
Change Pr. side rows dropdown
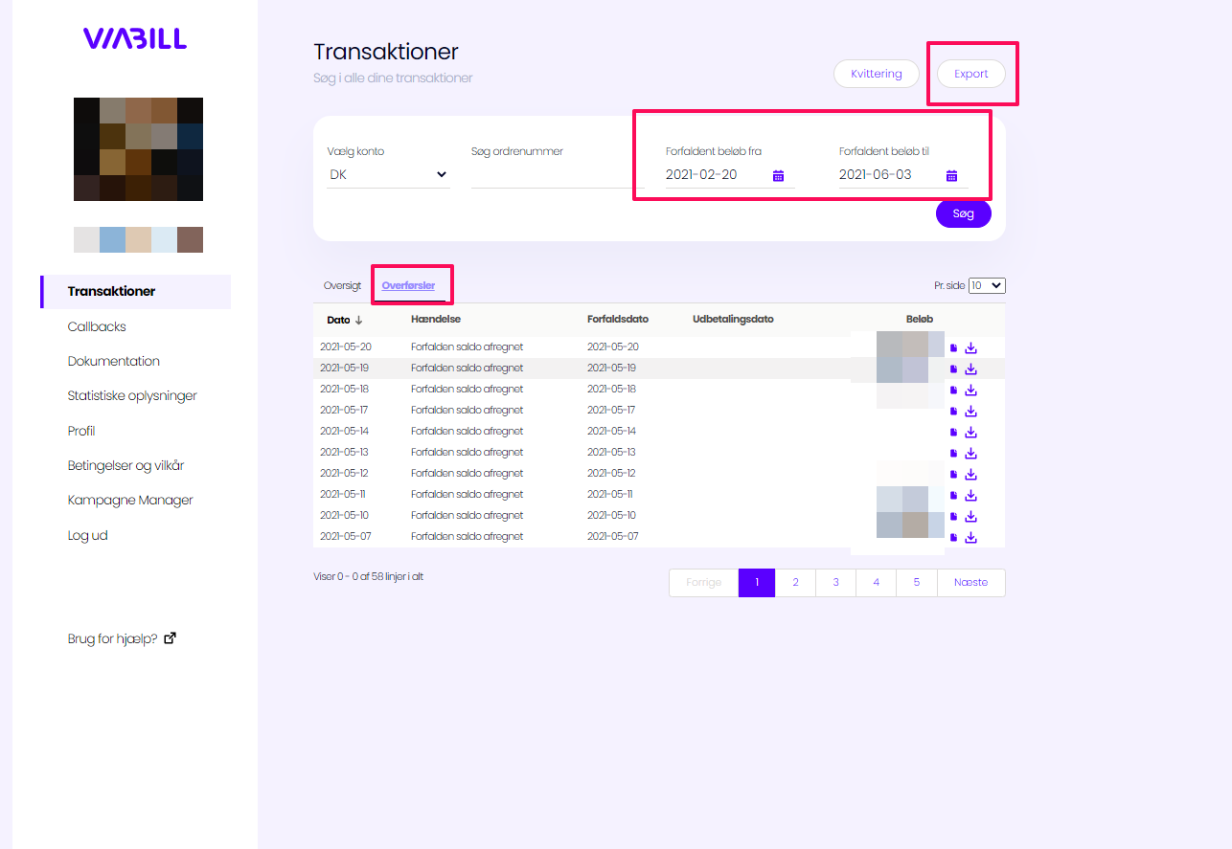(987, 285)
